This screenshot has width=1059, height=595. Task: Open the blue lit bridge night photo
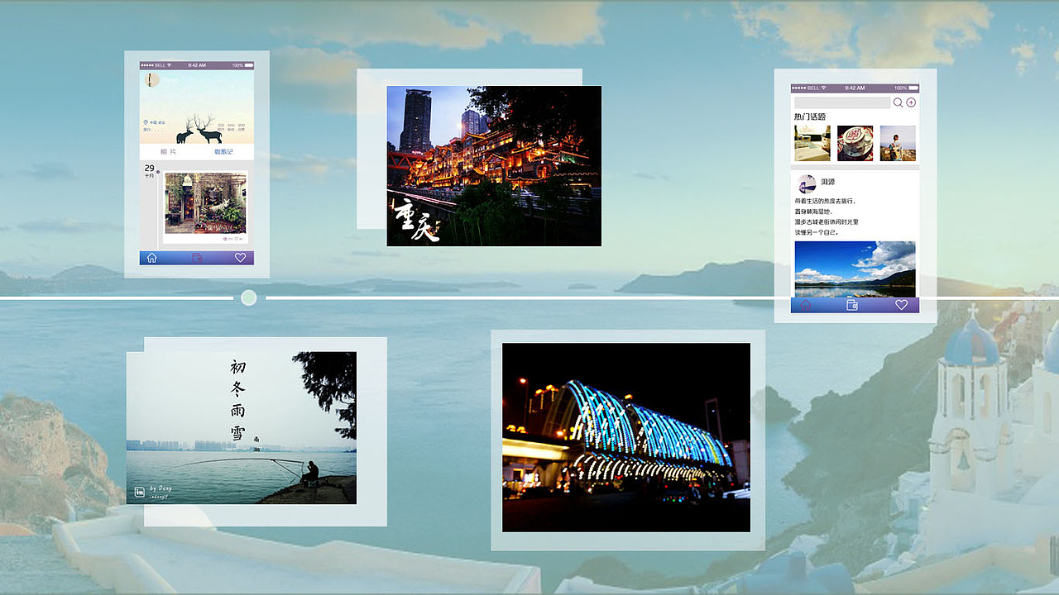click(626, 438)
